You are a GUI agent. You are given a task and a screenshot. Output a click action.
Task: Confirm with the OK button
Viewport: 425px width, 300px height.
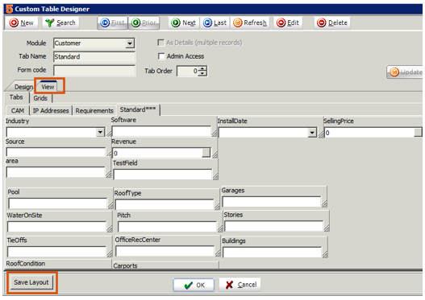(194, 286)
